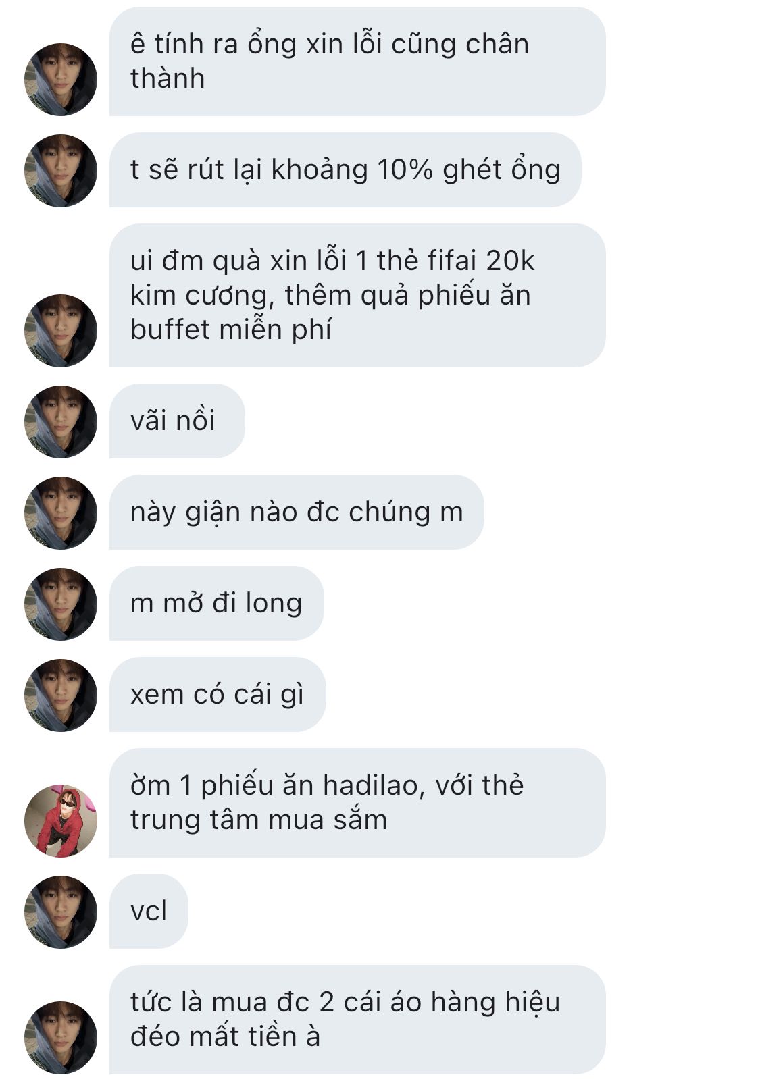This screenshot has width=760, height=1079.
Task: Select the 'ui đm quà xin lỗi' message bubble
Action: click(357, 295)
